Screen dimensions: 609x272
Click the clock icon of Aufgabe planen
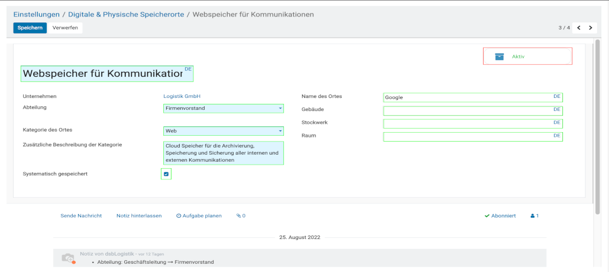pyautogui.click(x=179, y=216)
